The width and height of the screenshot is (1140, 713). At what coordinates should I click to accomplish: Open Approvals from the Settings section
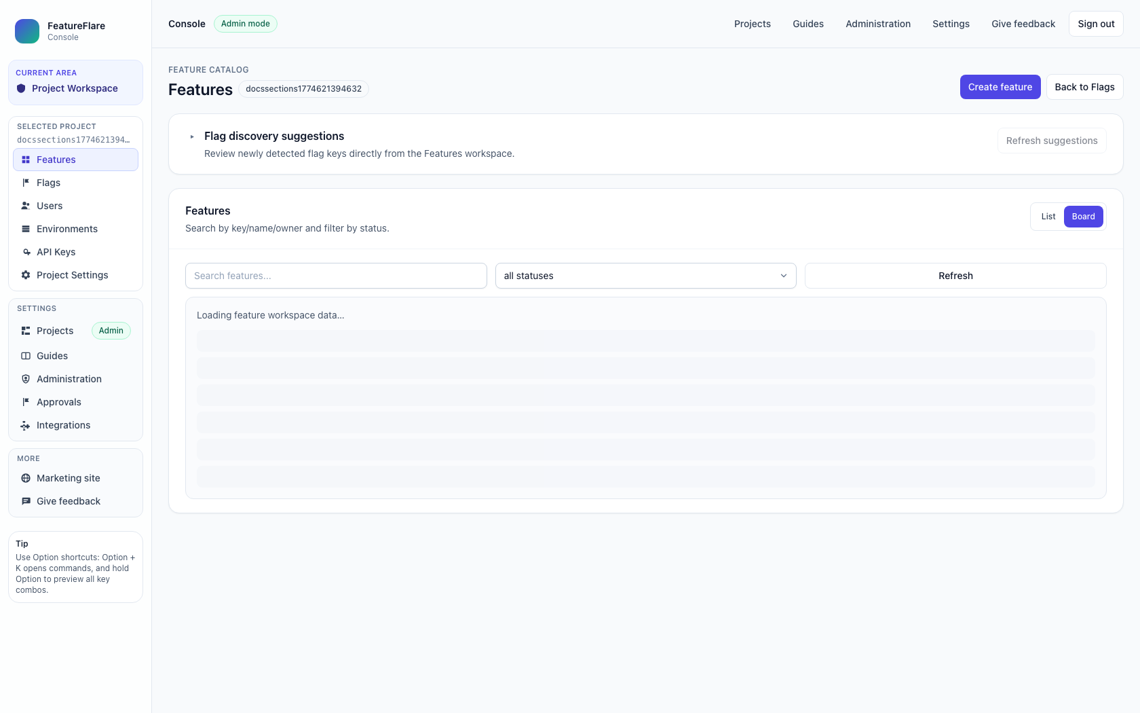tap(75, 402)
